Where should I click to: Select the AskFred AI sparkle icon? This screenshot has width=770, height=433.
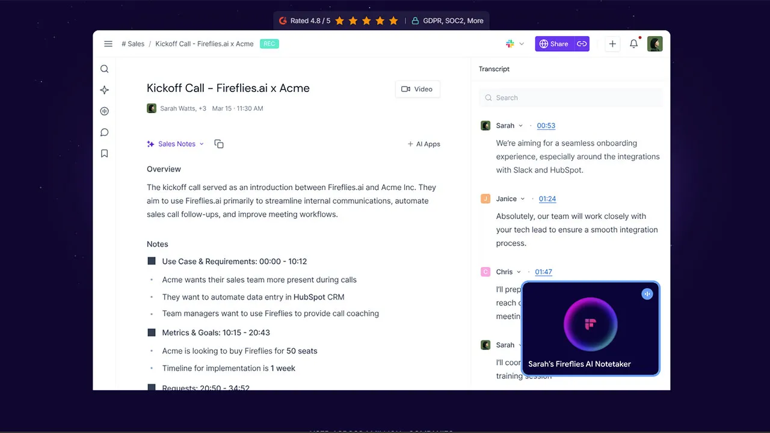tap(104, 90)
